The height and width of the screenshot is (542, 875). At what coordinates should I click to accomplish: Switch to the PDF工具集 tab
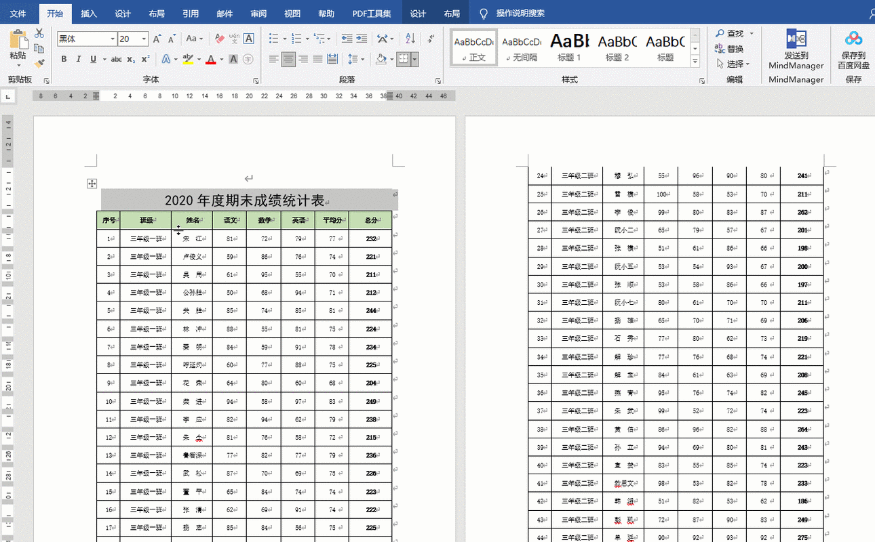pyautogui.click(x=372, y=14)
